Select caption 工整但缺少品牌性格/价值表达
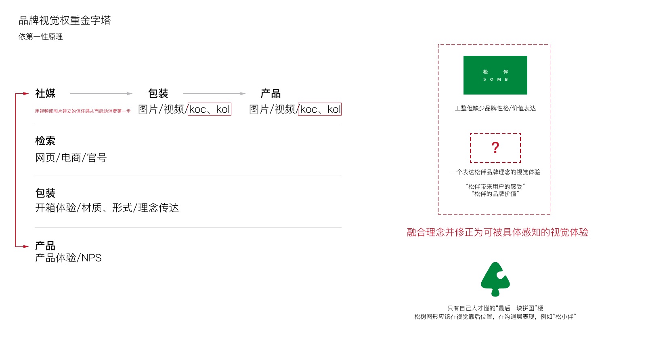This screenshot has height=364, width=646. [x=495, y=108]
